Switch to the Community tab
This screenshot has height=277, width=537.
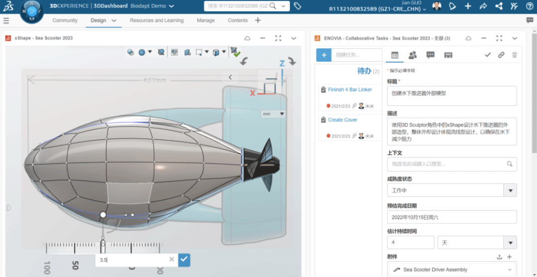[x=65, y=20]
